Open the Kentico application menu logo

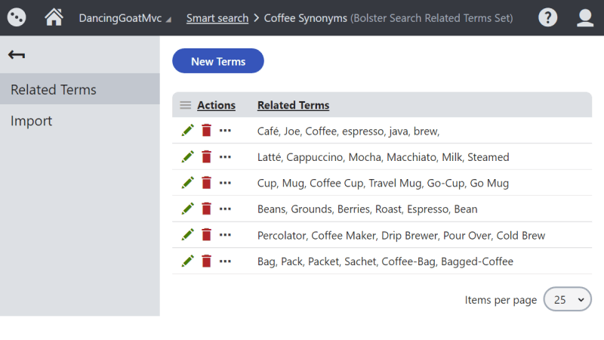point(17,17)
